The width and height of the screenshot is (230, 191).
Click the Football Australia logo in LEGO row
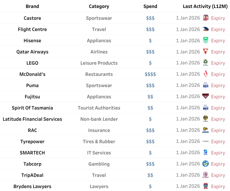(206, 63)
